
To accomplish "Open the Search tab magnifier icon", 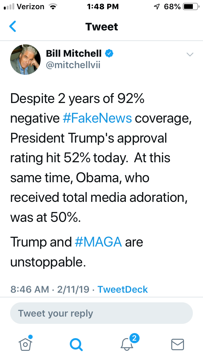I will (76, 344).
